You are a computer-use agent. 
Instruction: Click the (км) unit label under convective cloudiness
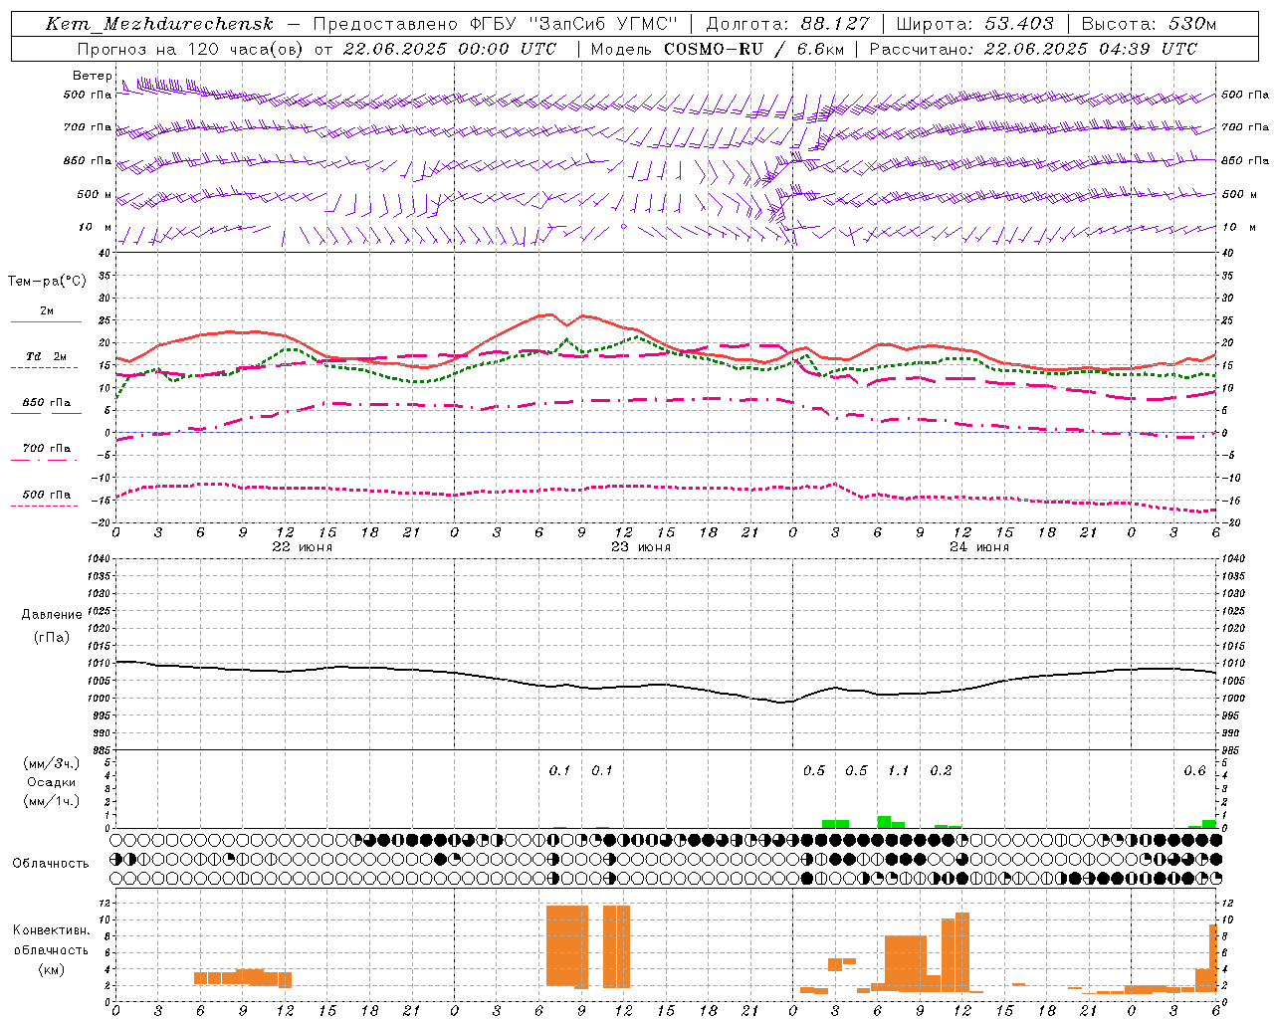tap(52, 969)
